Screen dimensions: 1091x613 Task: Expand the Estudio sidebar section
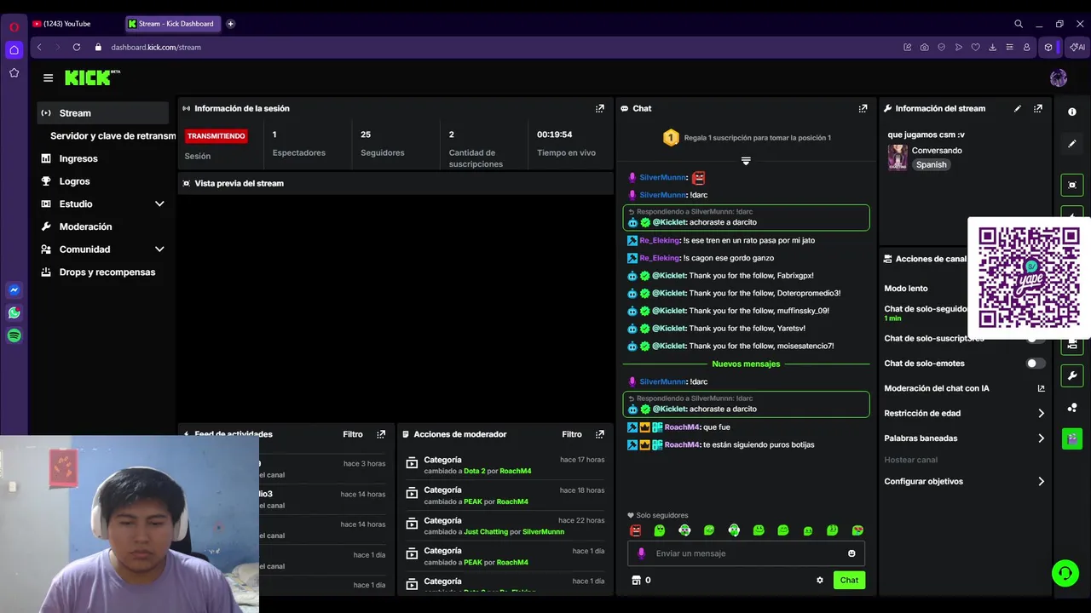click(x=159, y=203)
